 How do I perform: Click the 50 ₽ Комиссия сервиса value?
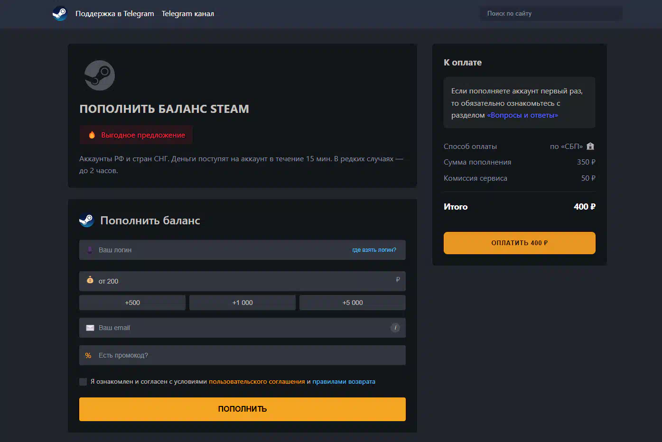[x=588, y=178]
